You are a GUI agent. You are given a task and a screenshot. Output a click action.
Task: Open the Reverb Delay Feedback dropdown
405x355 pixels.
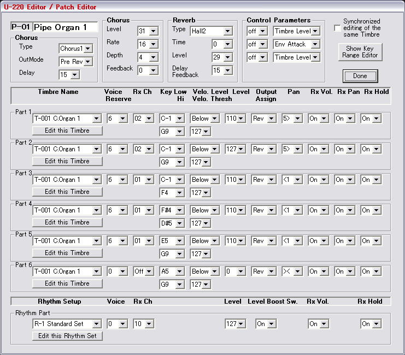tap(222, 70)
